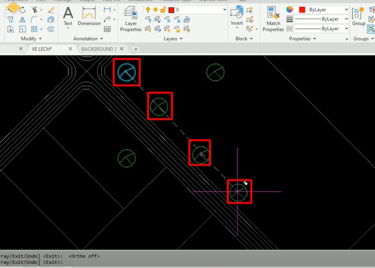The image size is (375, 268).
Task: Expand the Modify panel flyout
Action: point(31,38)
